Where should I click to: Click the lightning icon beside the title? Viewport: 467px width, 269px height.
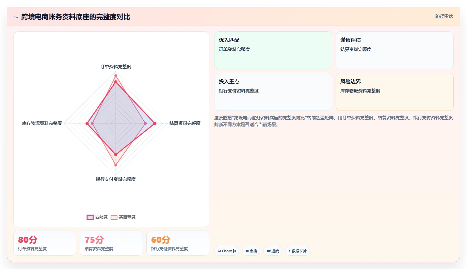click(16, 17)
